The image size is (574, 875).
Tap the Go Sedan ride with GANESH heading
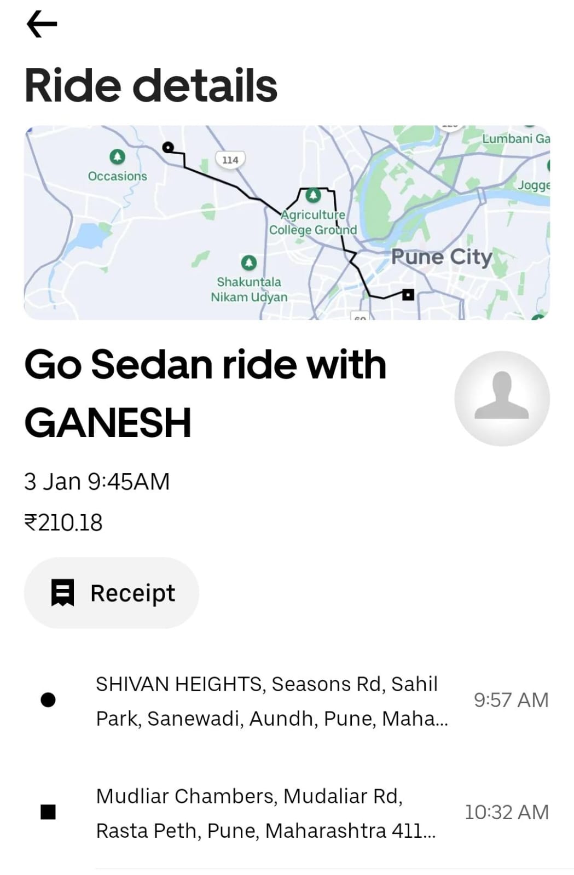[x=206, y=394]
